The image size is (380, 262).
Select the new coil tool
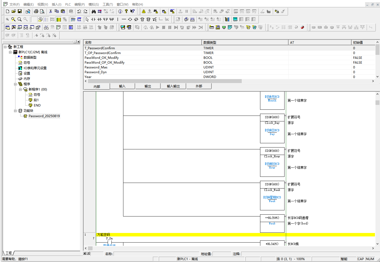tap(130, 19)
